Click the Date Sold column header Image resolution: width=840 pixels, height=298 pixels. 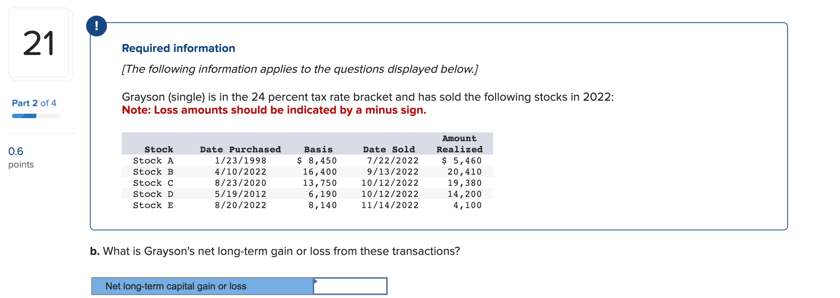click(389, 149)
